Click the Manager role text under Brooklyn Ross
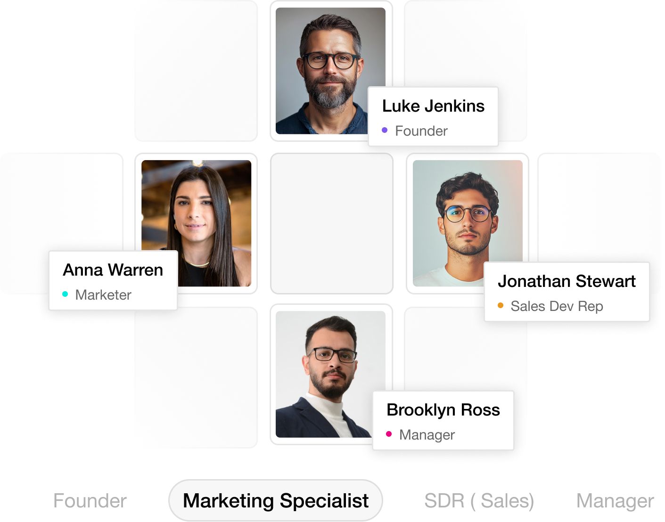Screen dimensions: 665x522 click(427, 435)
